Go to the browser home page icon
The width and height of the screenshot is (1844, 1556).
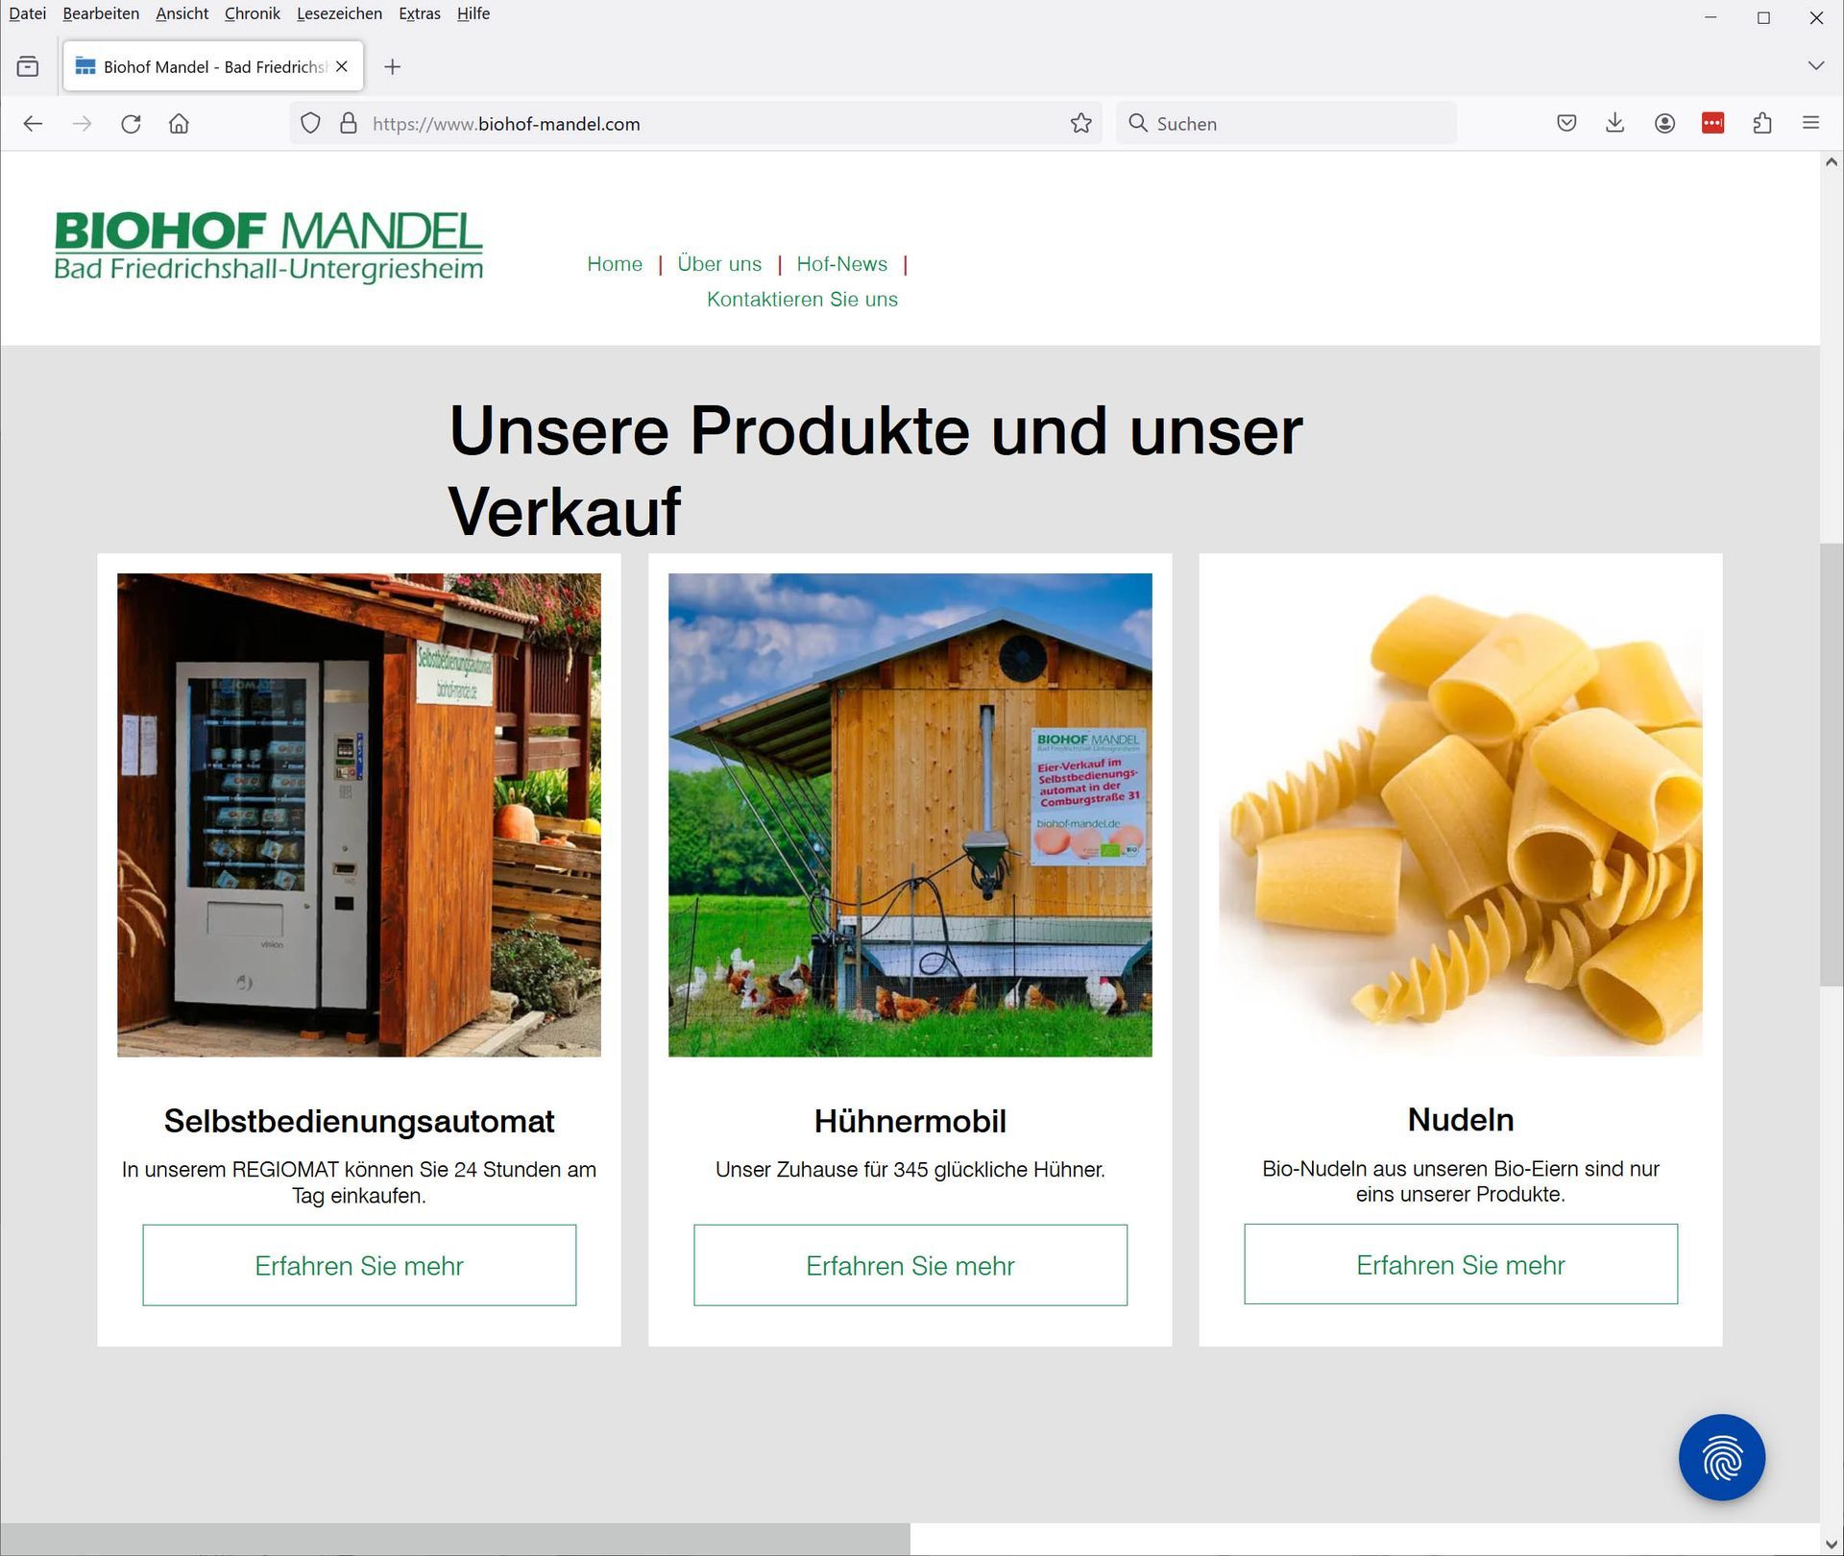(x=179, y=124)
